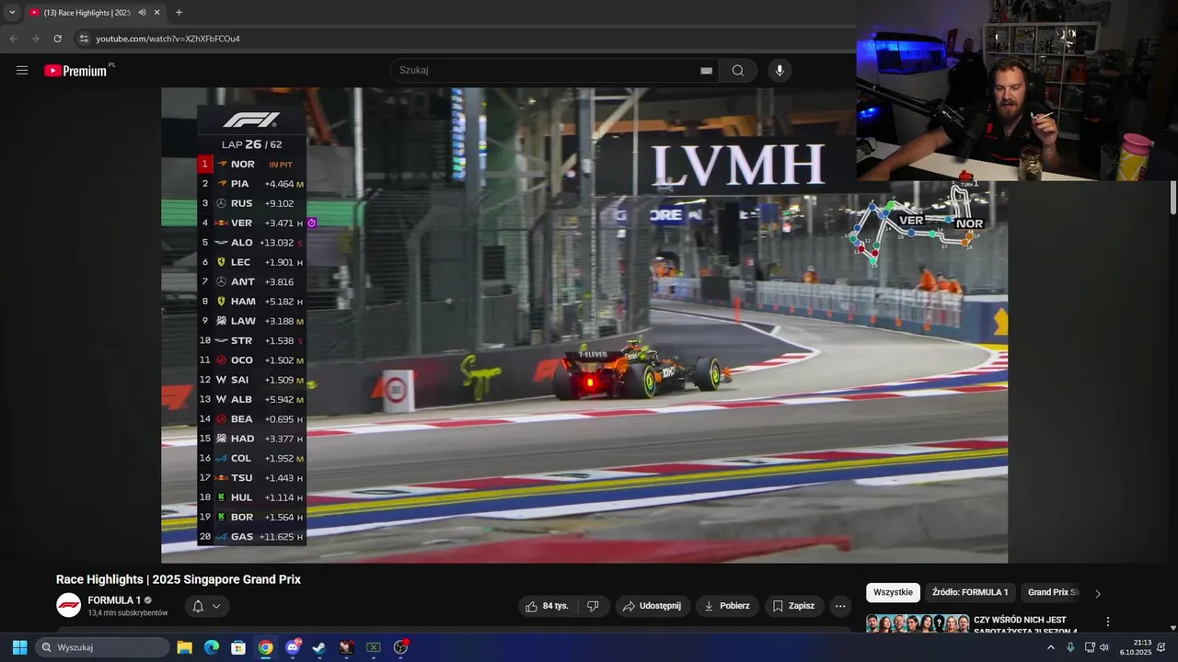The height and width of the screenshot is (662, 1178).
Task: Start voice search with microphone icon
Action: pyautogui.click(x=780, y=71)
